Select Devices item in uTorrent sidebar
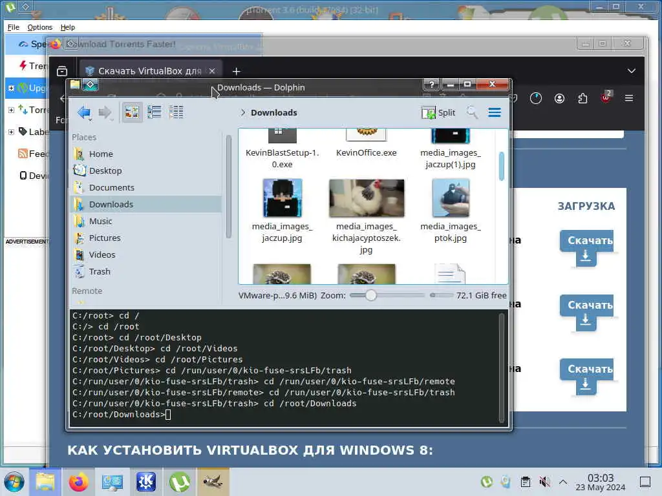This screenshot has height=496, width=662. click(34, 176)
